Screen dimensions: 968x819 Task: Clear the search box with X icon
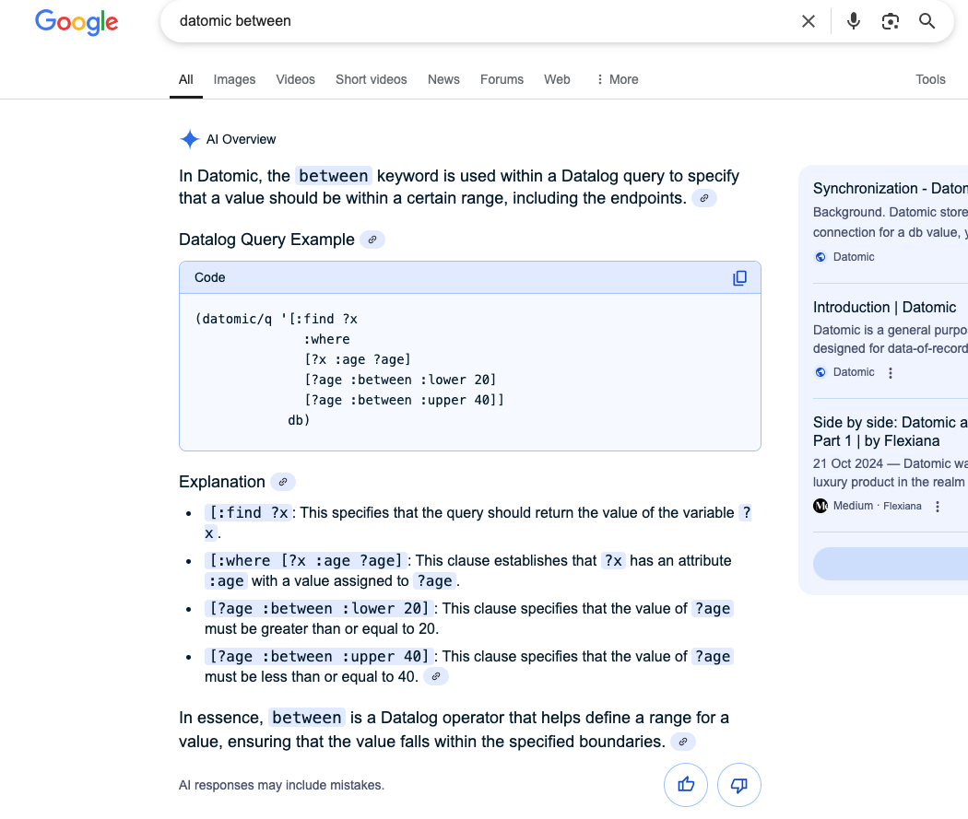pos(809,21)
